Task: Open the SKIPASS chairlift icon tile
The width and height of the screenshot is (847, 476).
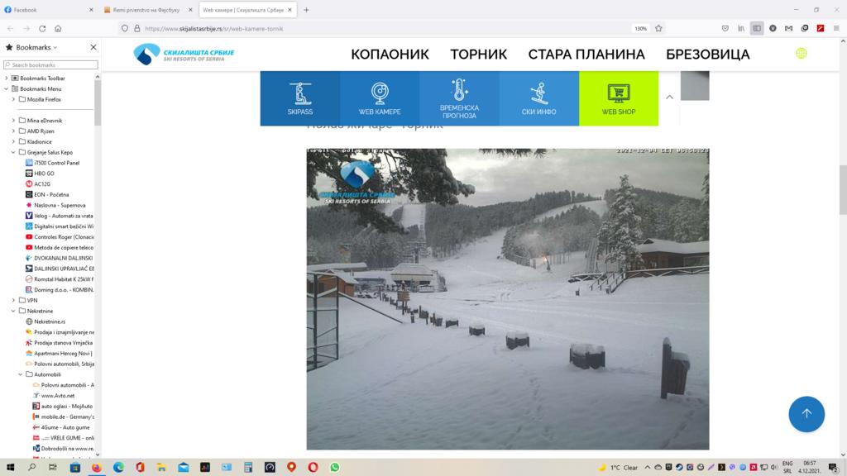Action: pyautogui.click(x=299, y=98)
